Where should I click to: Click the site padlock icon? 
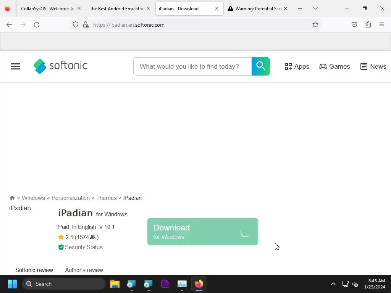tap(86, 25)
